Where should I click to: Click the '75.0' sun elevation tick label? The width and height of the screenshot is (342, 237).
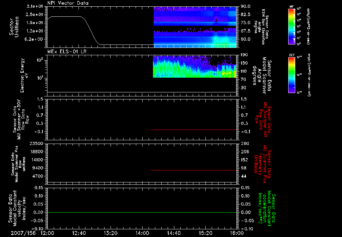tap(245, 23)
